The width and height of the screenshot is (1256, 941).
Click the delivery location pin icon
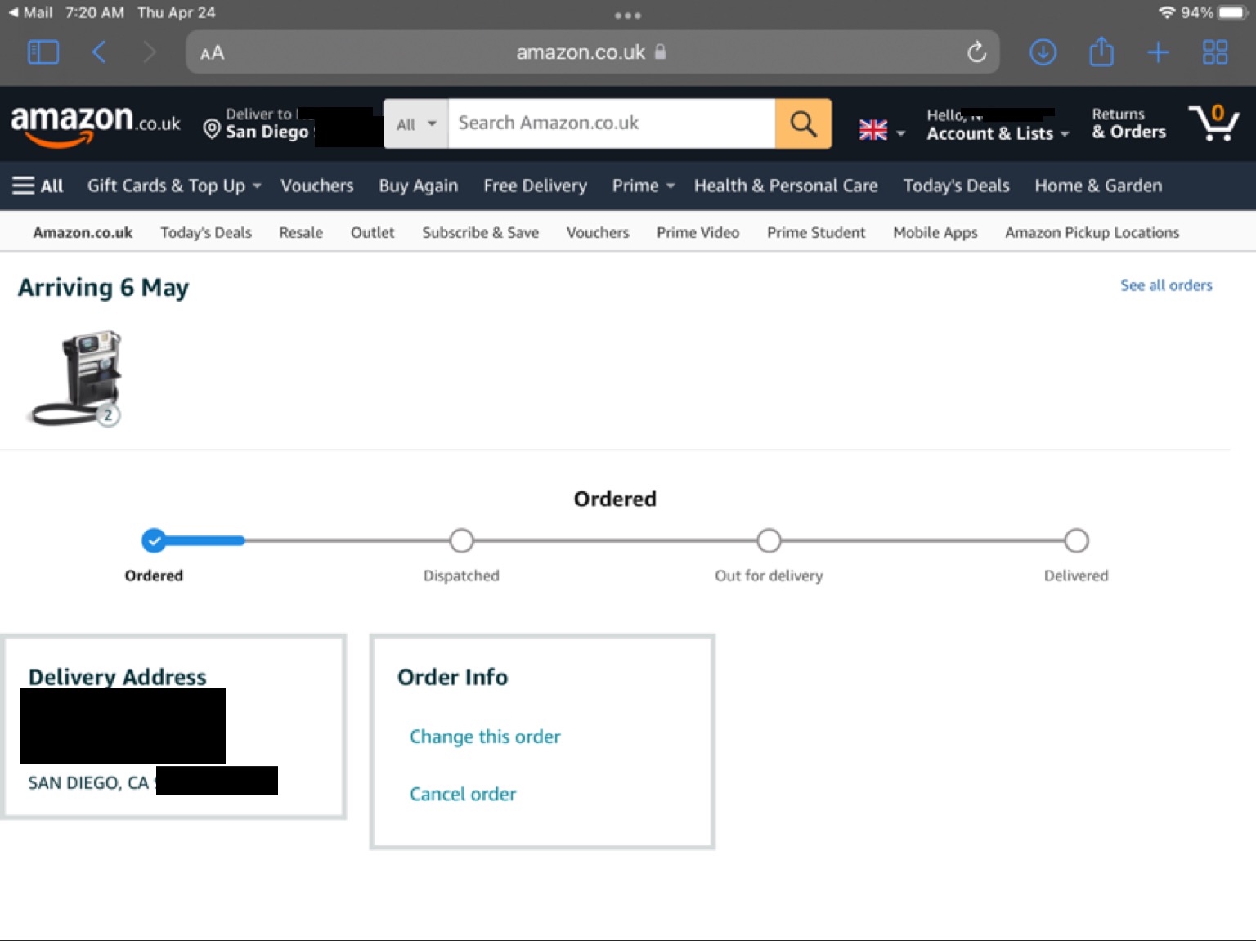[212, 129]
